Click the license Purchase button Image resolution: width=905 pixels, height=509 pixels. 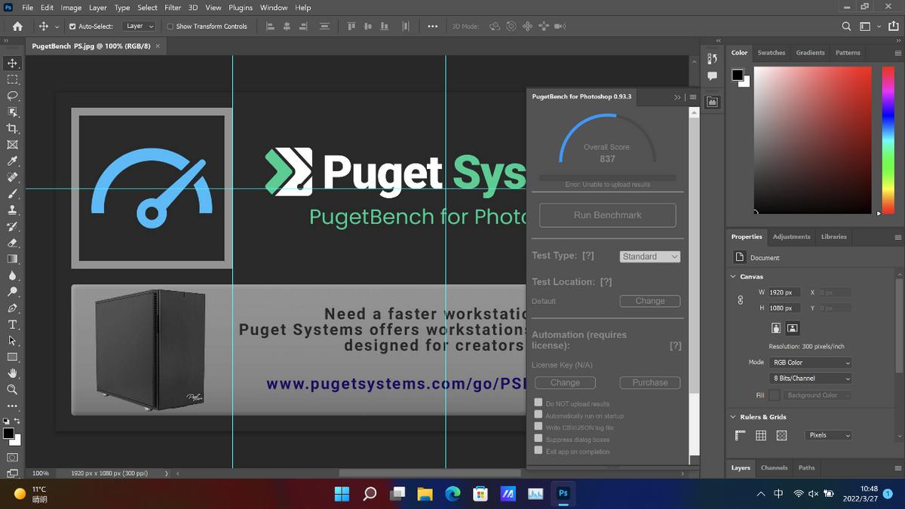(649, 382)
